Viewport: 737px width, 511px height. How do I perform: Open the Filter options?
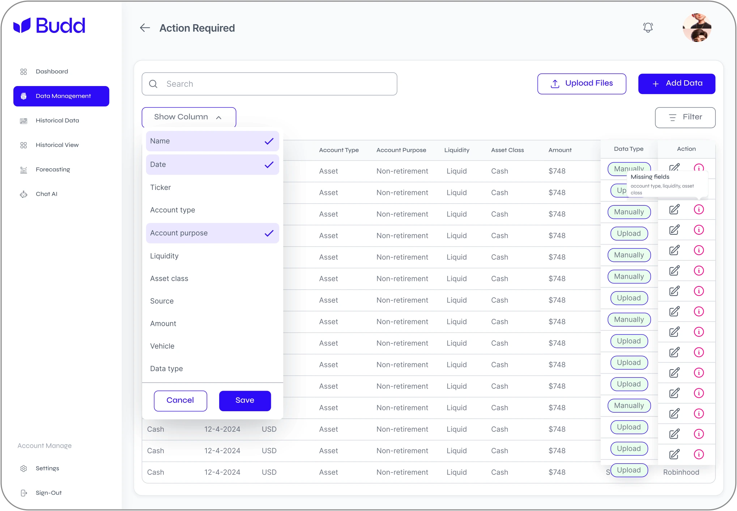click(685, 117)
